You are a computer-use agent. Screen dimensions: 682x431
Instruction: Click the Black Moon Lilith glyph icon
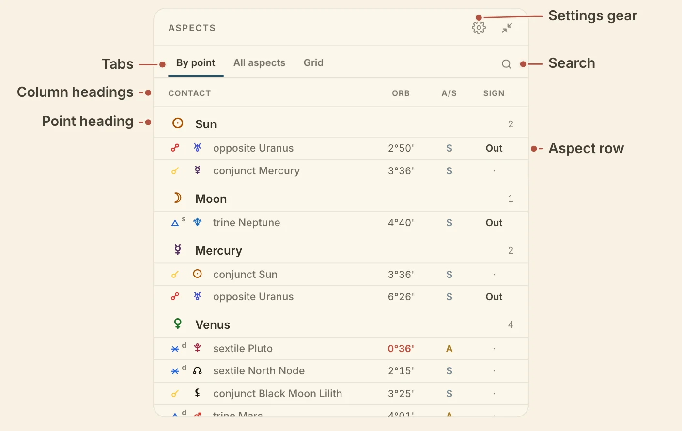pyautogui.click(x=197, y=393)
